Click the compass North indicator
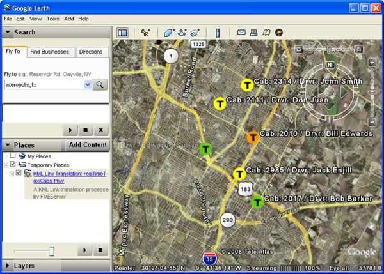Screen dimensions: 384x274 330,65
